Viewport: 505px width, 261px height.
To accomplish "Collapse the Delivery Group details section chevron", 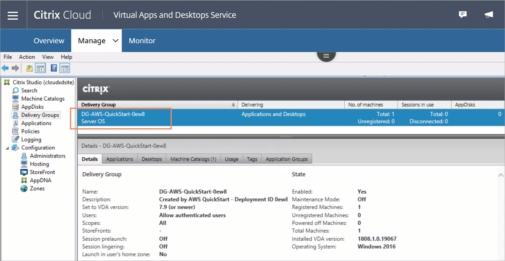I will click(501, 175).
